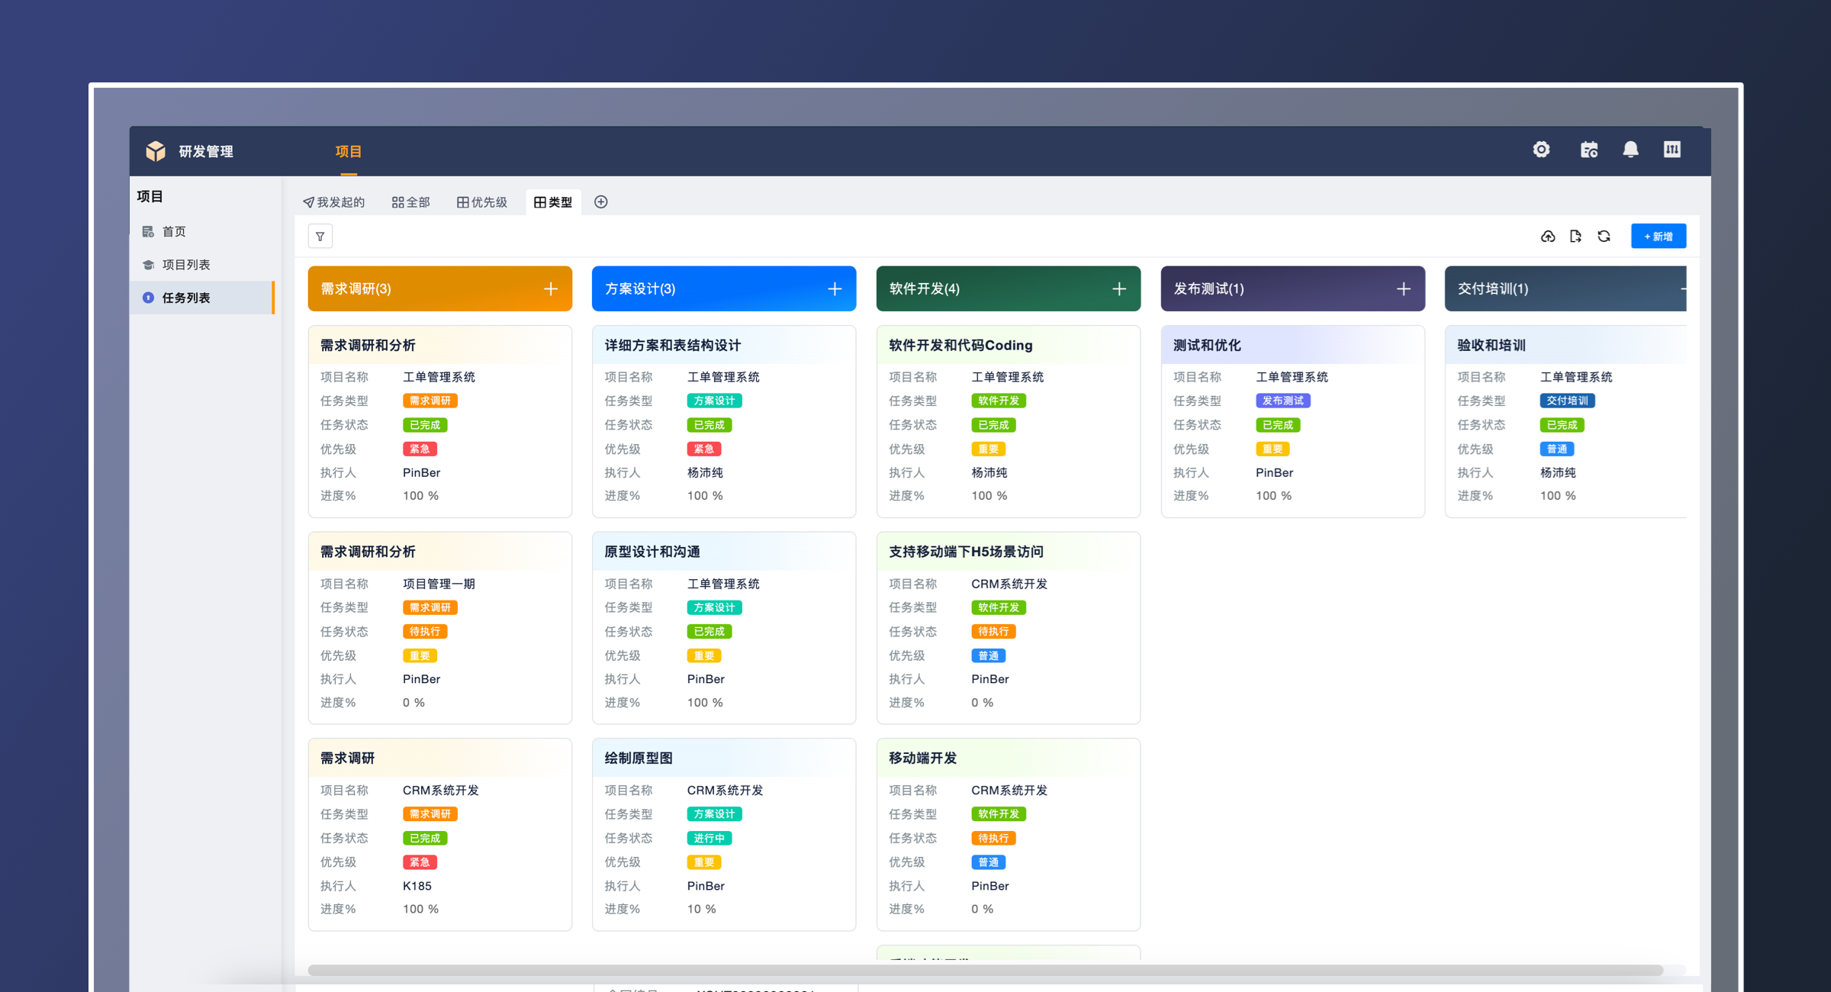The height and width of the screenshot is (992, 1831).
Task: Open the calendar schedule icon
Action: point(1589,150)
